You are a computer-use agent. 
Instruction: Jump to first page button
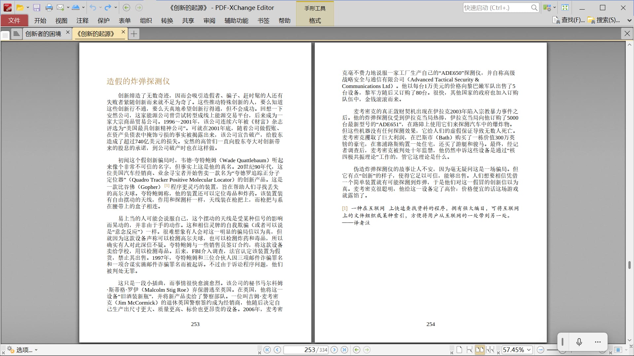[x=267, y=350]
